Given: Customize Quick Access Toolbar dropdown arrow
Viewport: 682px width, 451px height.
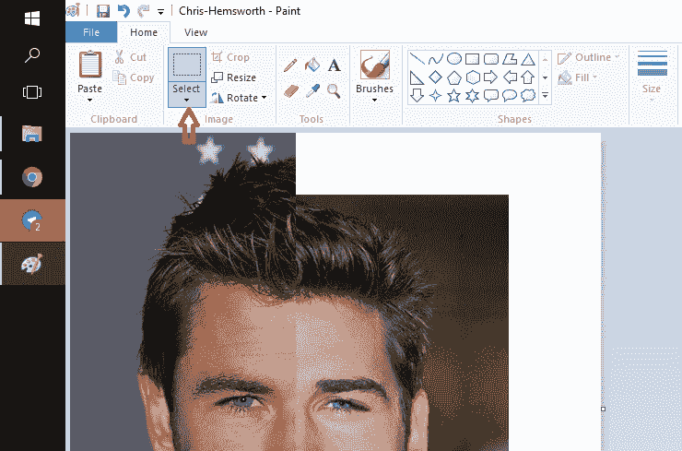Looking at the screenshot, I should click(160, 11).
